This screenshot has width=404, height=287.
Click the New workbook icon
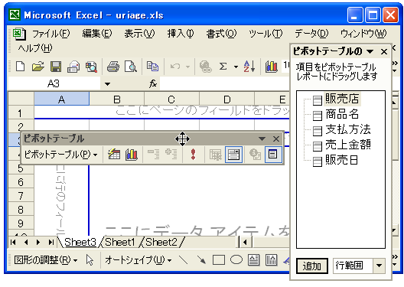21,67
